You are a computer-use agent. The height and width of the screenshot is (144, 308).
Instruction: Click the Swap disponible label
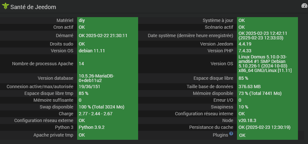56,107
